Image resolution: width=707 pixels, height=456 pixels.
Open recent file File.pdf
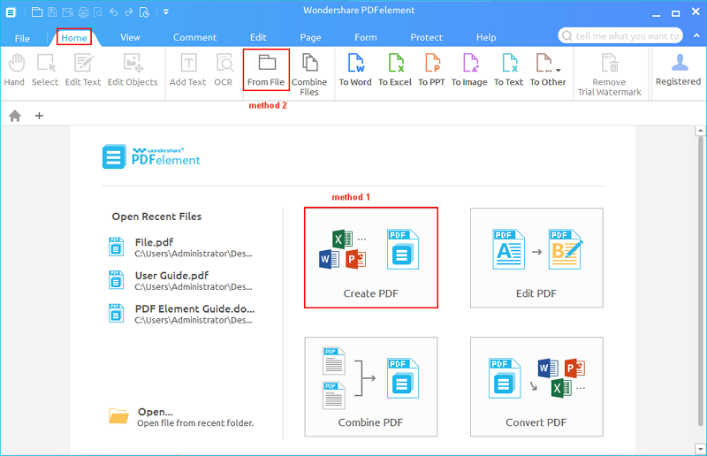coord(181,247)
